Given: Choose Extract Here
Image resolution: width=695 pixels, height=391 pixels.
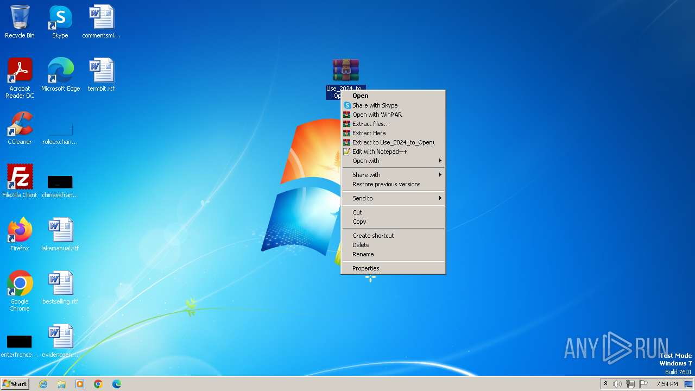Looking at the screenshot, I should point(393,133).
